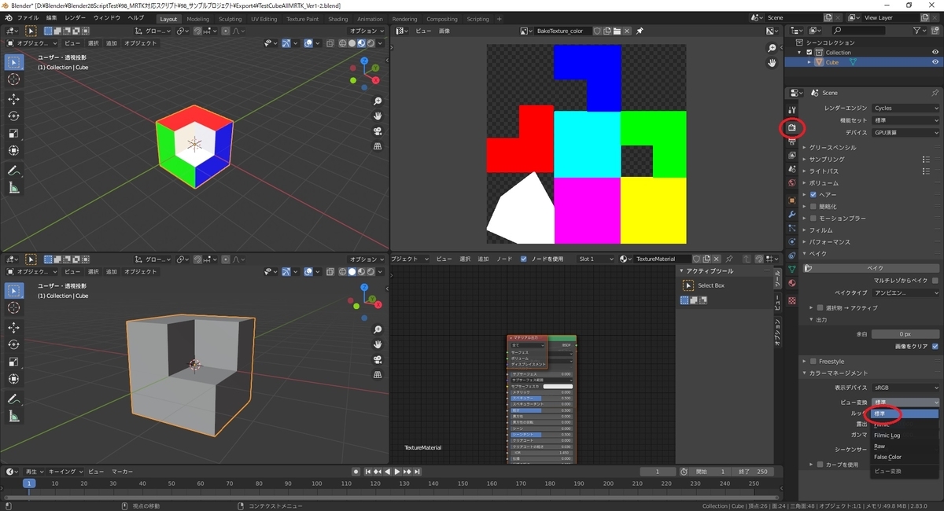Select the Move tool in upper 3D viewport
The image size is (944, 511).
point(13,98)
